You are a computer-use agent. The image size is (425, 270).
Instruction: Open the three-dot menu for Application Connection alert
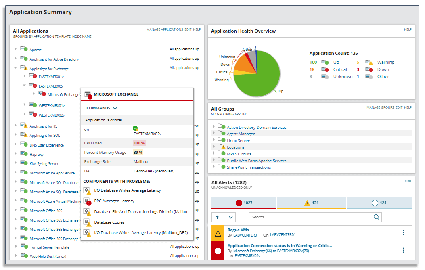pos(404,250)
